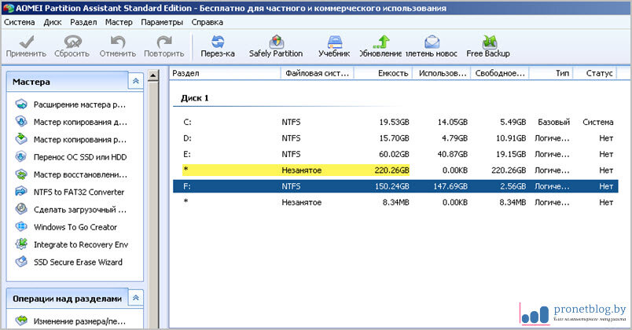This screenshot has width=632, height=330.
Task: Click the Применить (Apply) checkmark icon
Action: click(x=27, y=42)
